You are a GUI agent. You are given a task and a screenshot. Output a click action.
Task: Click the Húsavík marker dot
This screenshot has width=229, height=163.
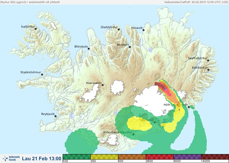[144, 30]
